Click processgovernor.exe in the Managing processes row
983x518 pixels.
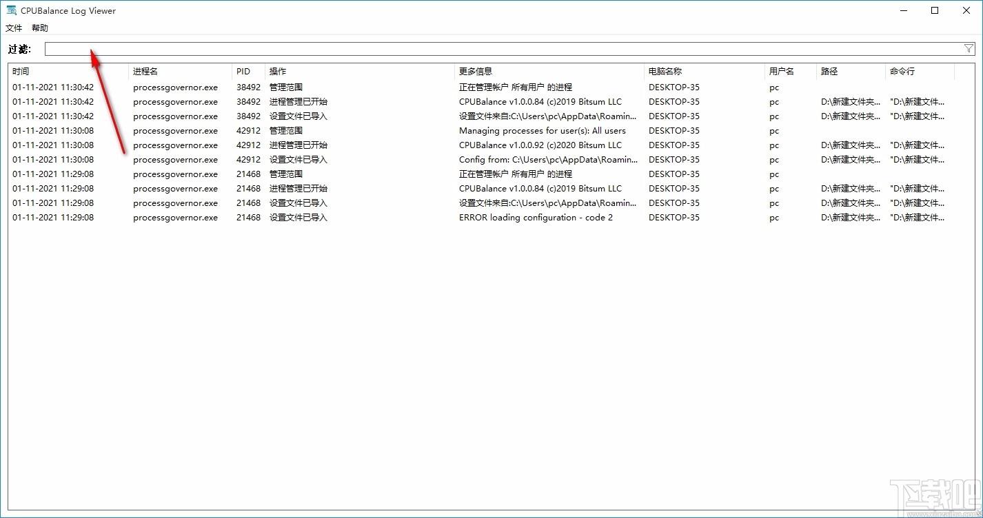tap(175, 131)
